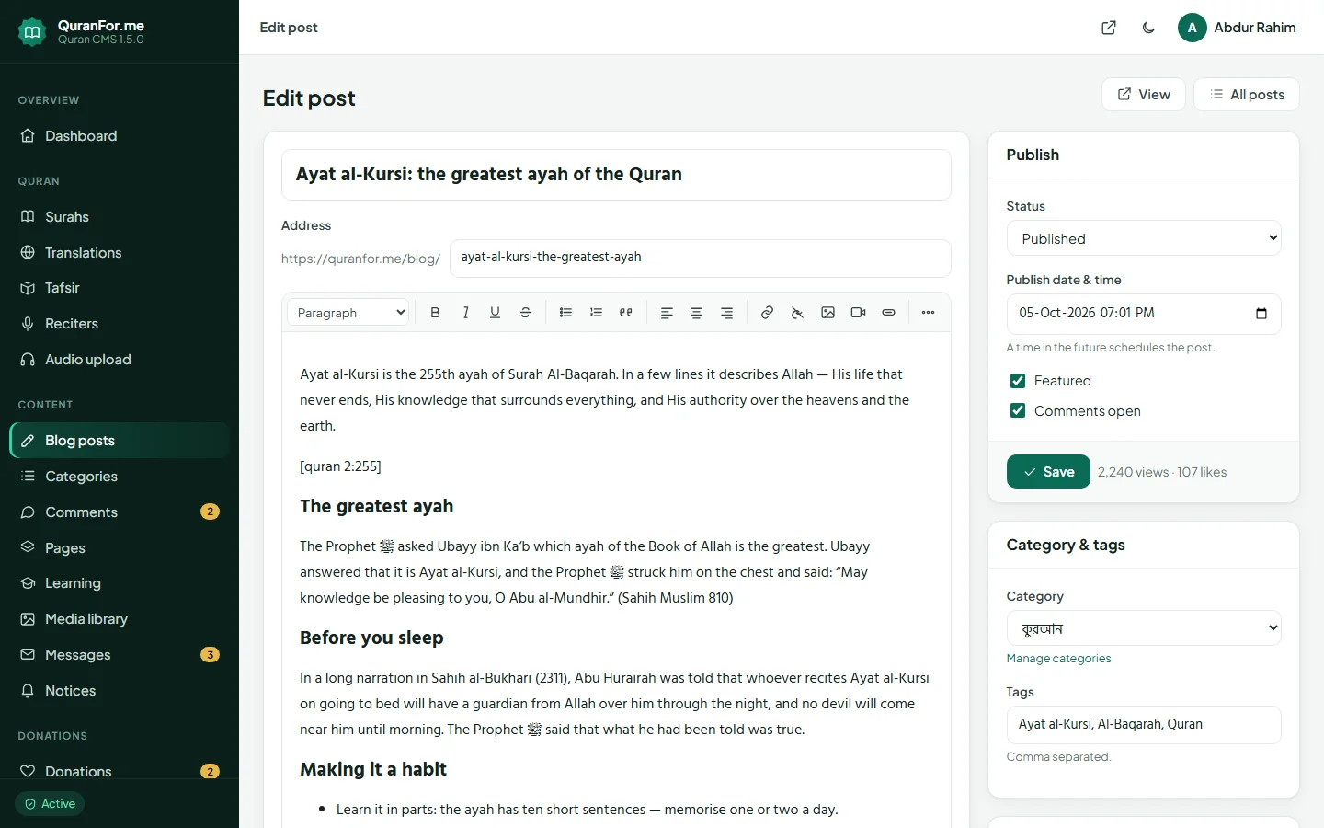Insert a button element via toolbar
The image size is (1324, 828).
[x=888, y=313]
